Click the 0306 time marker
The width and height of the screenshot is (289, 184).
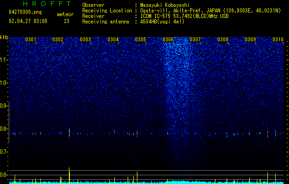coord(168,40)
